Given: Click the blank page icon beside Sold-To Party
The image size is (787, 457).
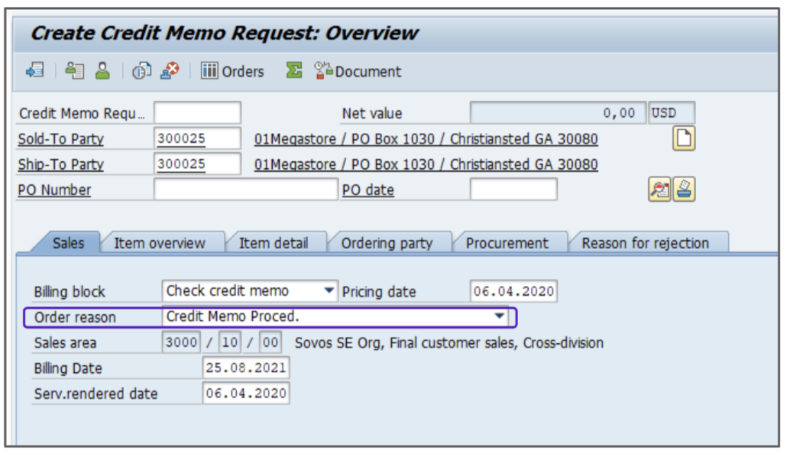Looking at the screenshot, I should pos(683,138).
